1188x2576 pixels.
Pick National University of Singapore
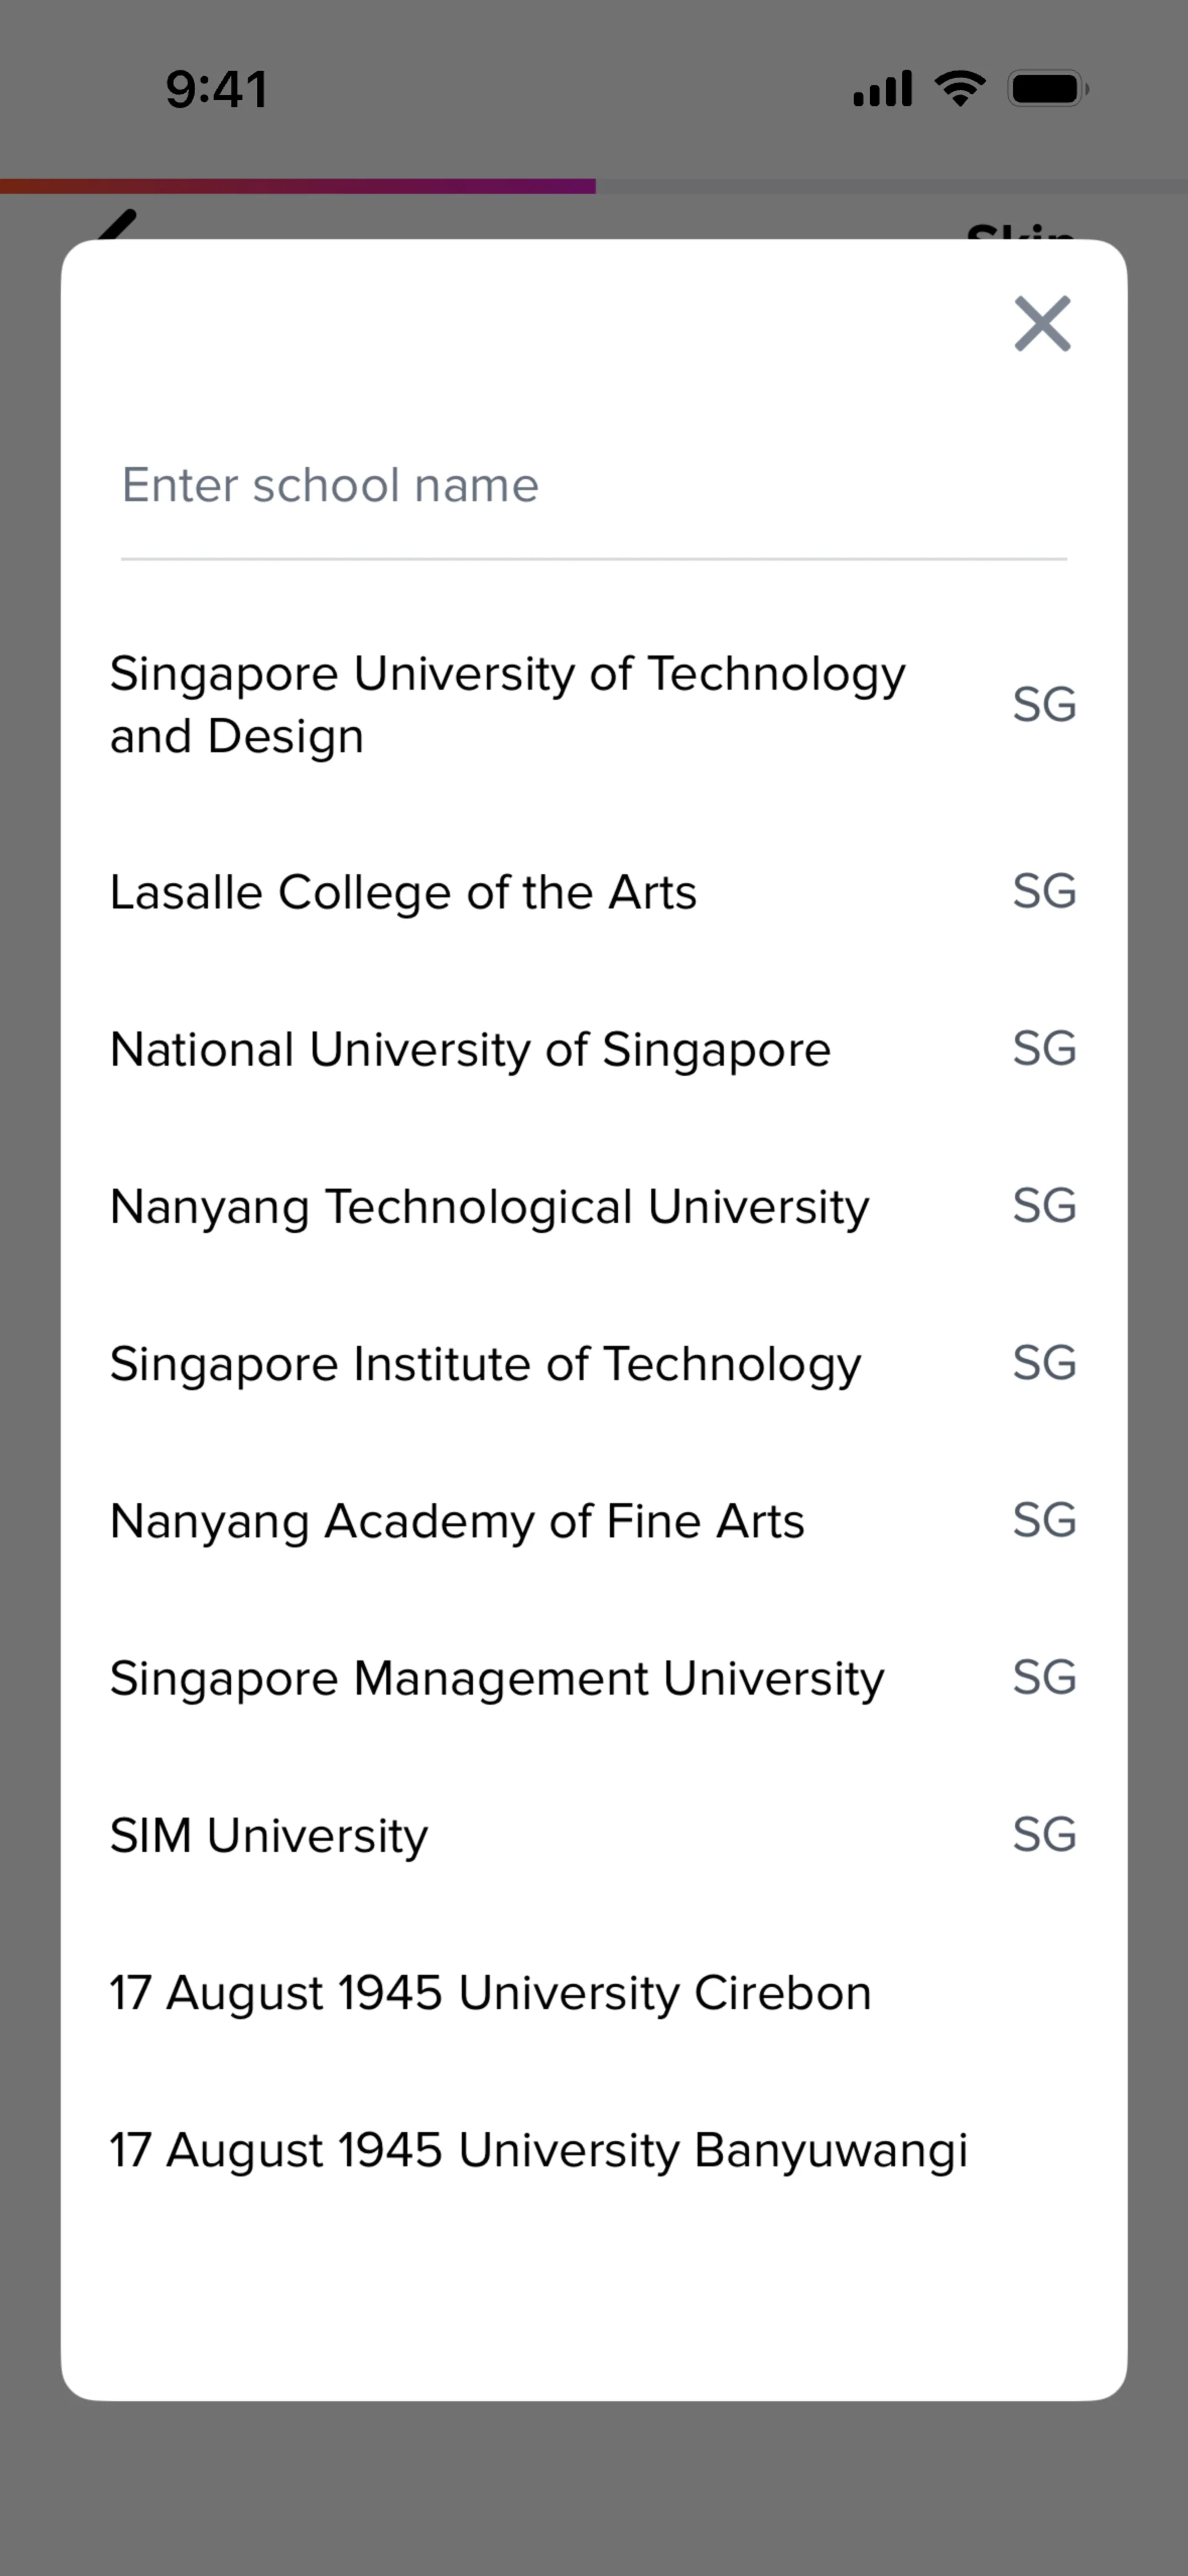pos(594,1048)
